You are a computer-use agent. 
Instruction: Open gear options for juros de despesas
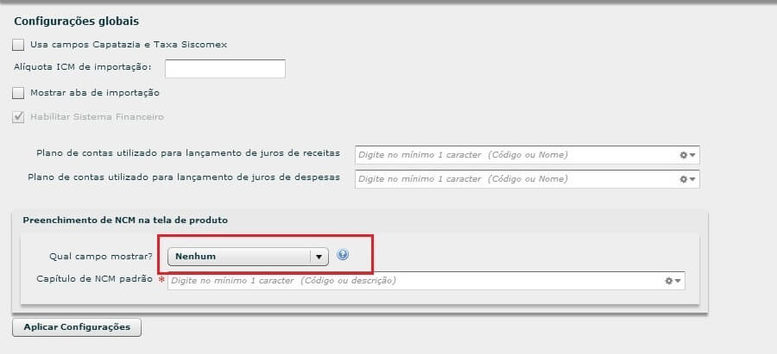click(x=687, y=179)
